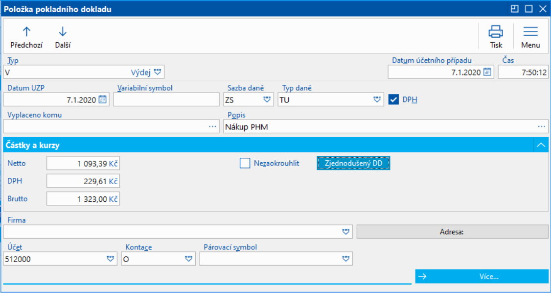The image size is (551, 293).
Task: Open the Typ daně dropdown list
Action: [x=377, y=99]
